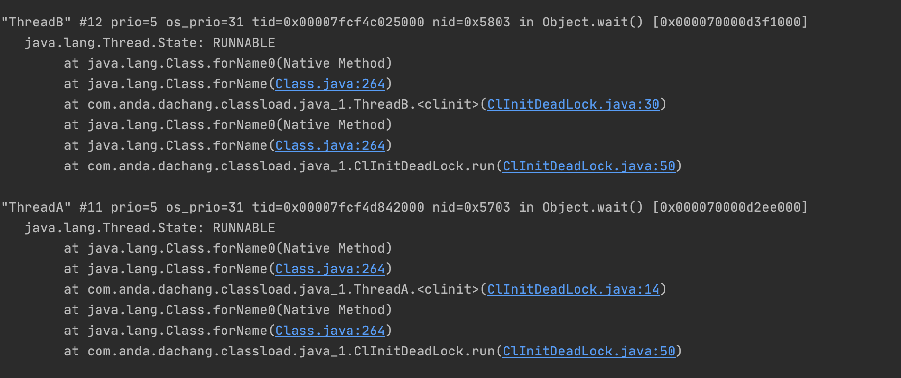The width and height of the screenshot is (901, 378).
Task: Click the [0x000070000d3f1000] address text
Action: coord(730,22)
